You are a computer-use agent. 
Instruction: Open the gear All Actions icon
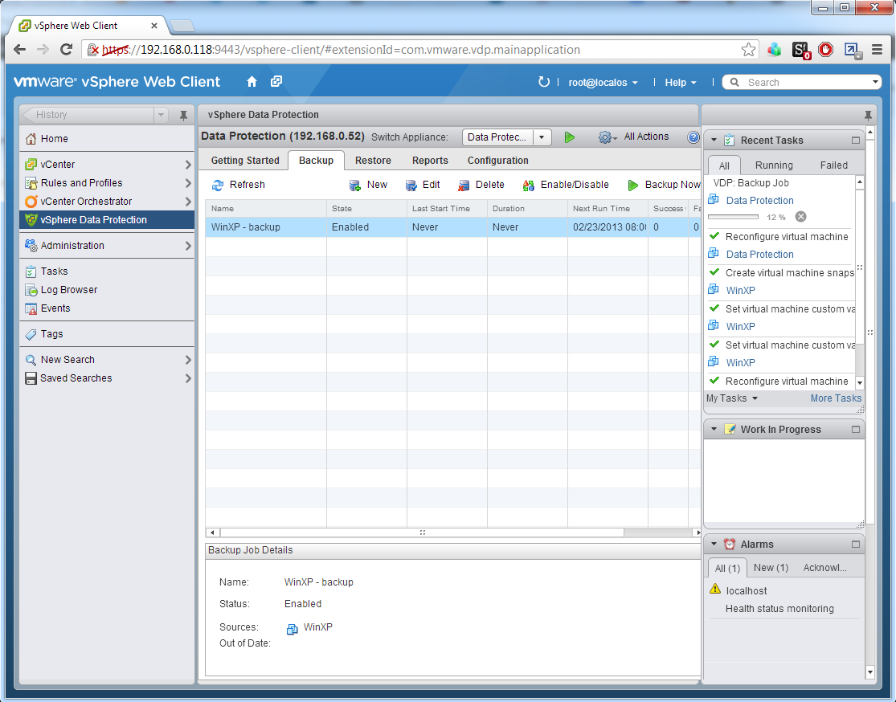click(x=607, y=137)
